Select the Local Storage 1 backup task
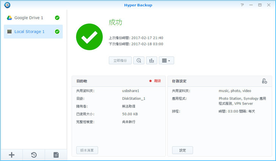This screenshot has height=161, width=276. (x=33, y=32)
